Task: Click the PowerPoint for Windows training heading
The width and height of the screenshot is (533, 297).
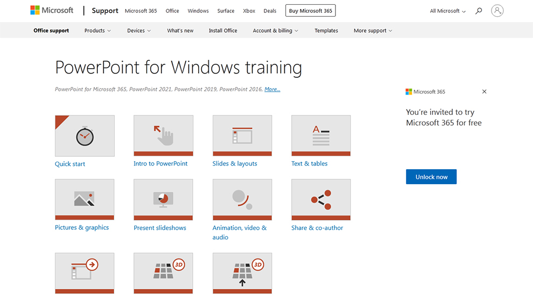Action: [x=178, y=67]
